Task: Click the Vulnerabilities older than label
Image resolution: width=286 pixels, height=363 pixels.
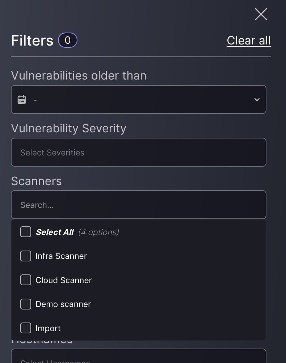Action: click(79, 76)
